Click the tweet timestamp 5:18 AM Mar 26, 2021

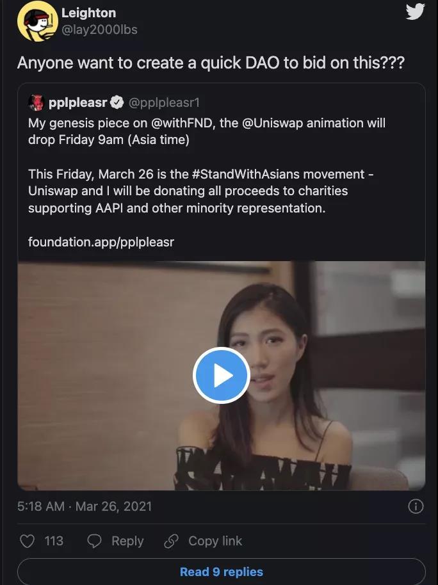coord(85,506)
